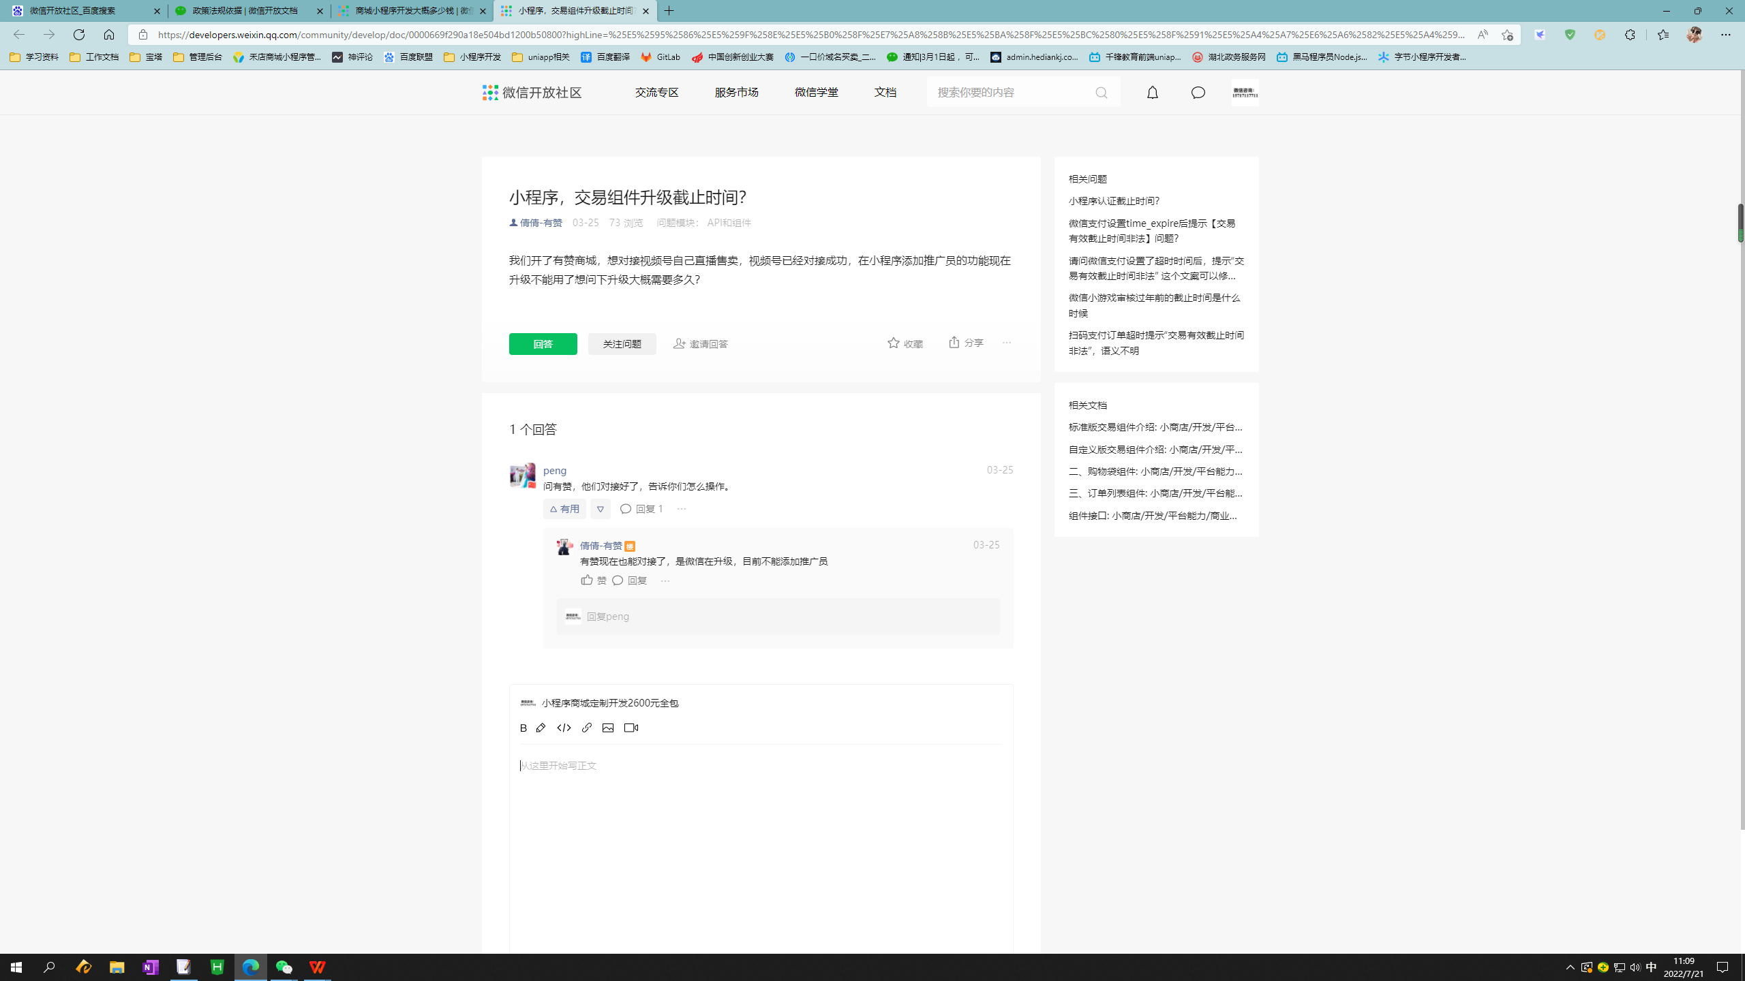1745x981 pixels.
Task: Click the Bold formatting icon in editor
Action: (523, 728)
